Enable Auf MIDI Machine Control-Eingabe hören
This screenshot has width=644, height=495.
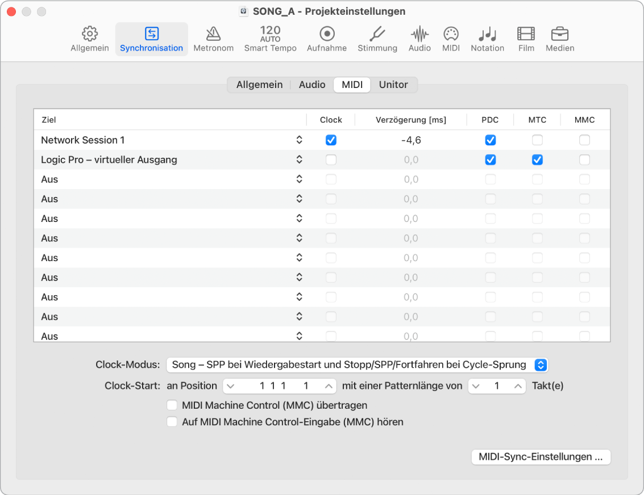coord(172,422)
